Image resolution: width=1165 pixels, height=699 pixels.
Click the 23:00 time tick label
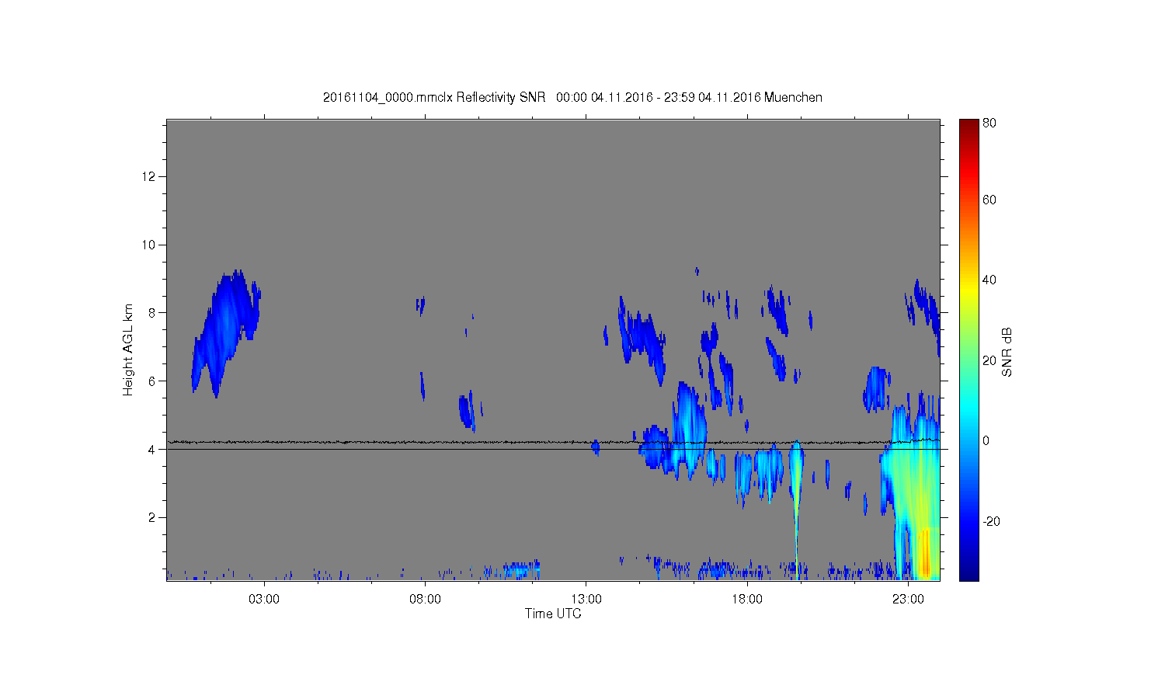(908, 600)
